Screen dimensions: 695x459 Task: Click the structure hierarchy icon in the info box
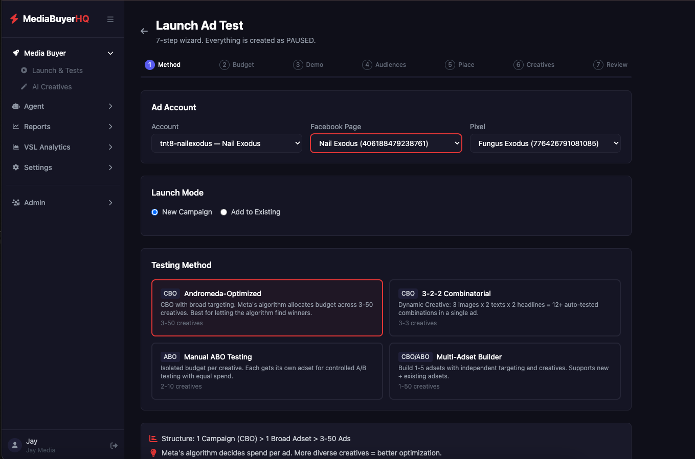click(153, 439)
